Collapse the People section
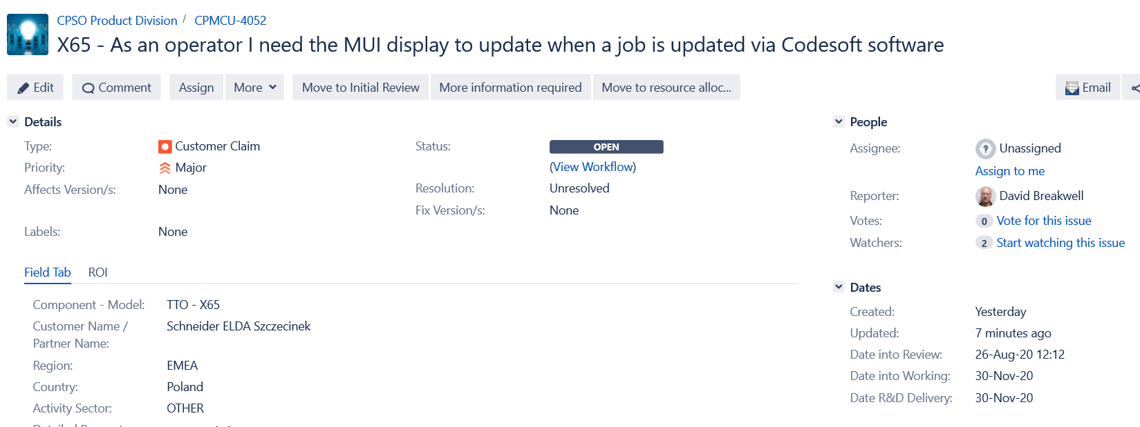Screen dimensions: 1140x427 (839, 121)
